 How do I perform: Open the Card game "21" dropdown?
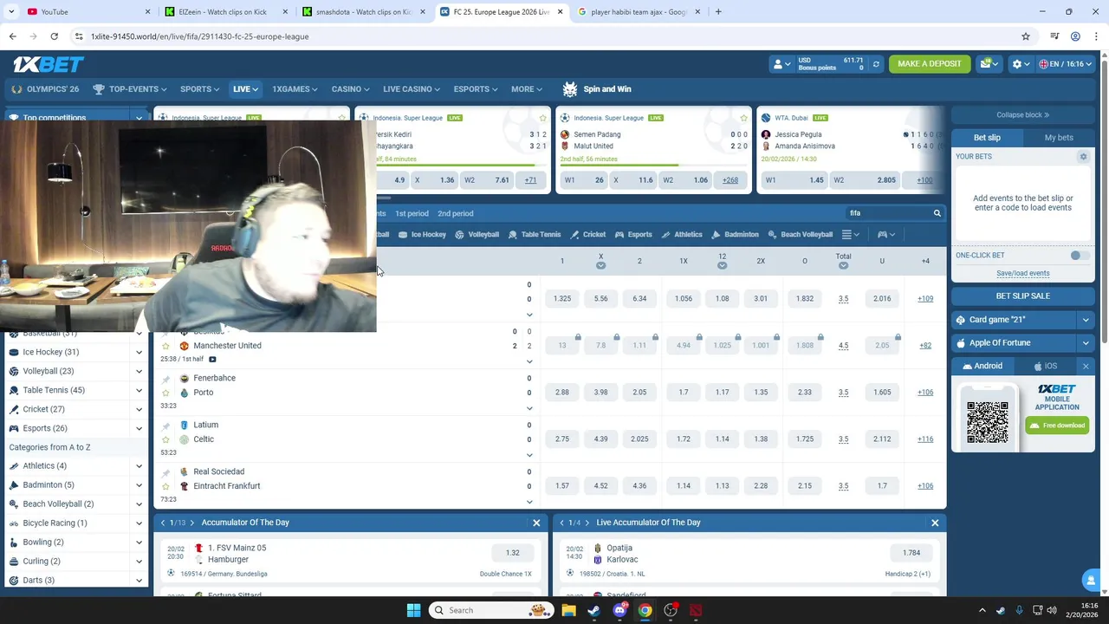pos(1085,320)
